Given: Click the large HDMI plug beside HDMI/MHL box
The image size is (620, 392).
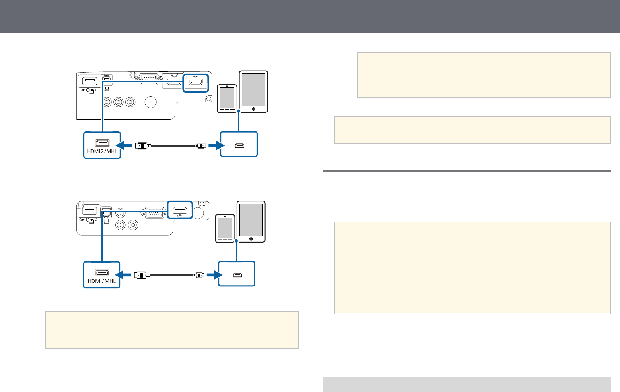Looking at the screenshot, I should tap(141, 275).
